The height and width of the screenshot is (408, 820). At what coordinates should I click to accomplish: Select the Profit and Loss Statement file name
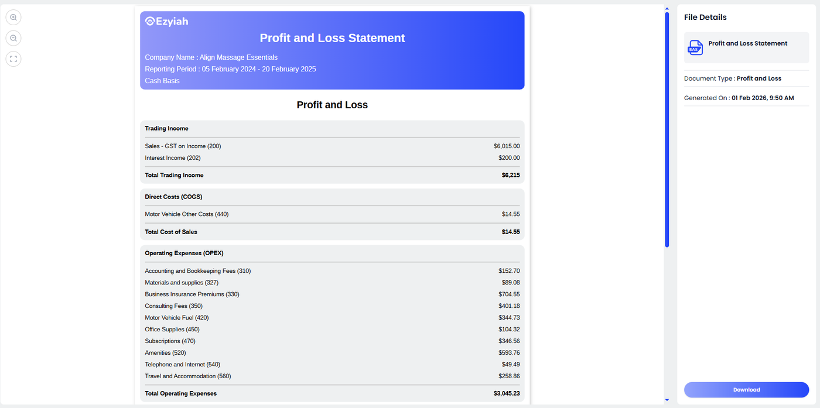coord(747,43)
